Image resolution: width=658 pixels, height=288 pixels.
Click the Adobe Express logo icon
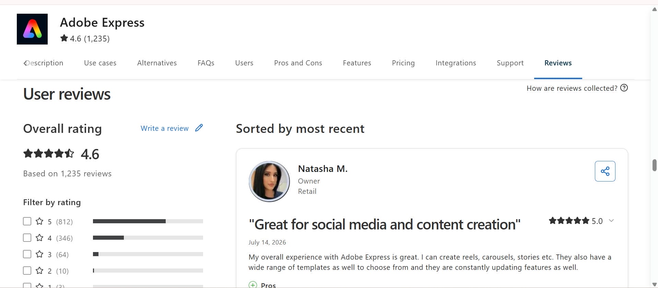tap(32, 29)
